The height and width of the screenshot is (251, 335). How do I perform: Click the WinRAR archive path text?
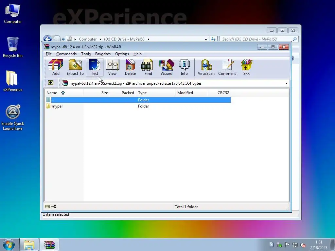[135, 83]
